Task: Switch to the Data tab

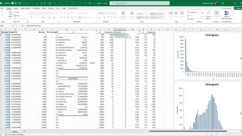Action: click(44, 8)
